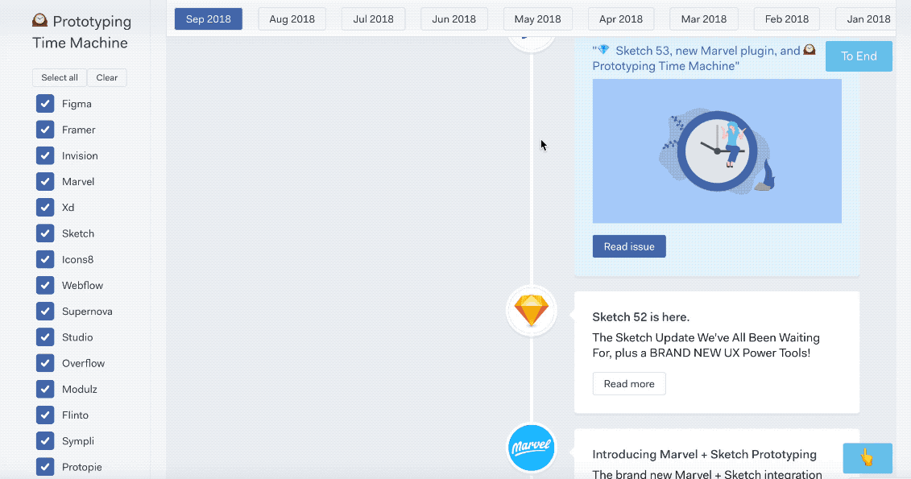The width and height of the screenshot is (911, 479).
Task: Open the Feb 2018 tab
Action: pos(787,19)
